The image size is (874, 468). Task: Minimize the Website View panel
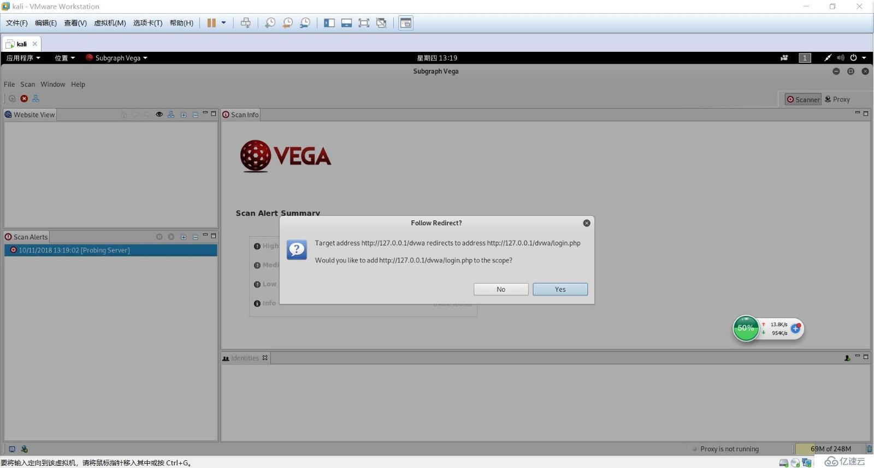[205, 113]
